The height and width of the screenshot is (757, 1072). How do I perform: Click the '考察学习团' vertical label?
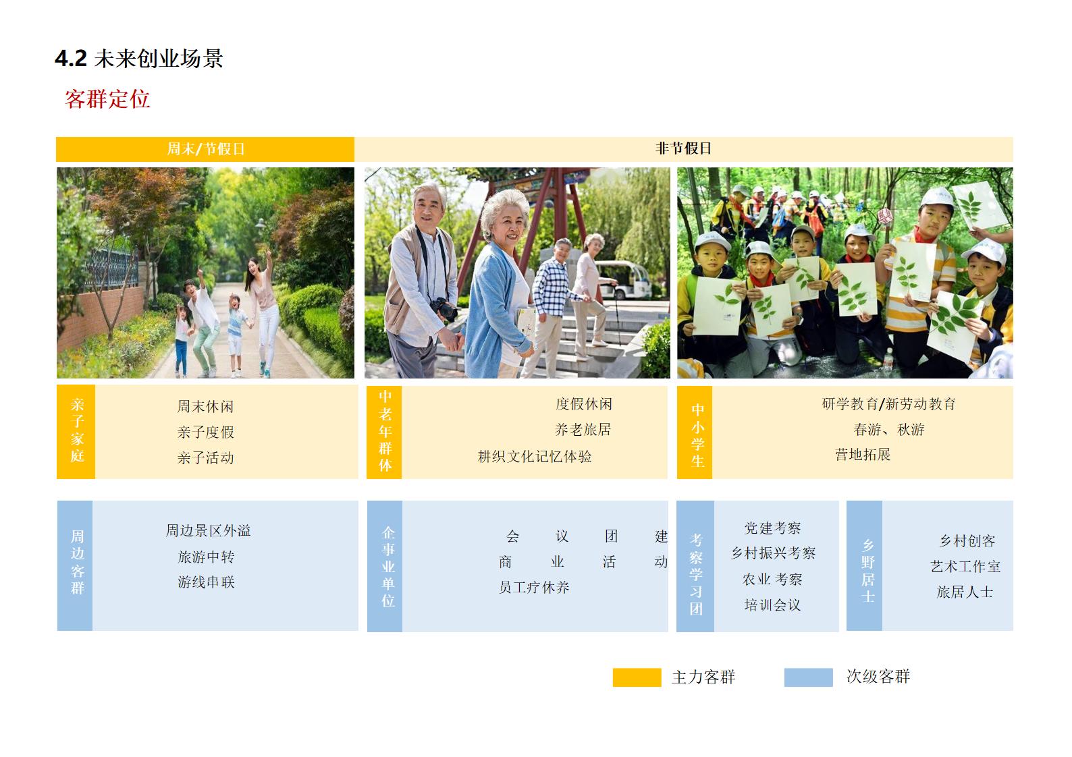click(695, 566)
